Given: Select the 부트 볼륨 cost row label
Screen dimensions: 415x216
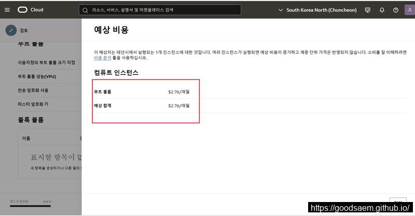Looking at the screenshot, I should (102, 92).
